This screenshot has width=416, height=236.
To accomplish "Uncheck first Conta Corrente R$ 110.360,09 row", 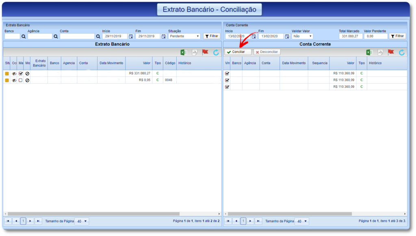I will click(227, 74).
